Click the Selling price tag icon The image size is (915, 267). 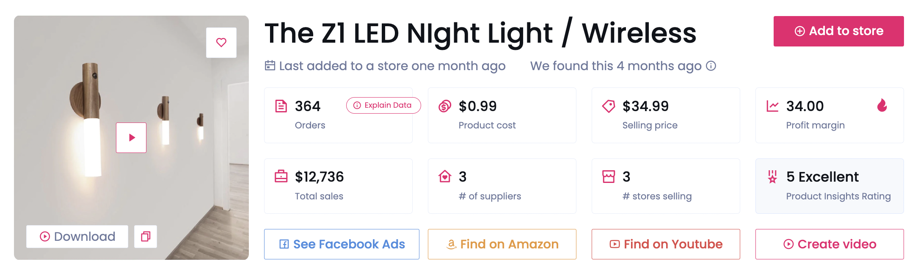(608, 106)
